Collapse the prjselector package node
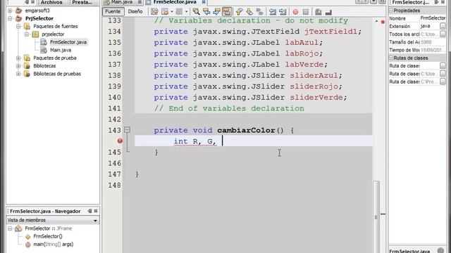Screen dimensions: 451x253 click(x=27, y=34)
